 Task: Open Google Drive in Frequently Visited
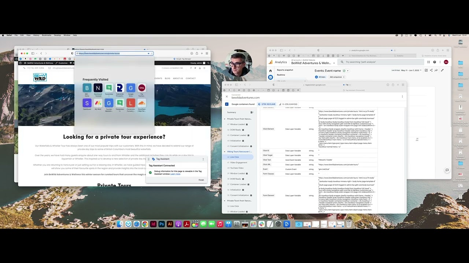click(130, 88)
